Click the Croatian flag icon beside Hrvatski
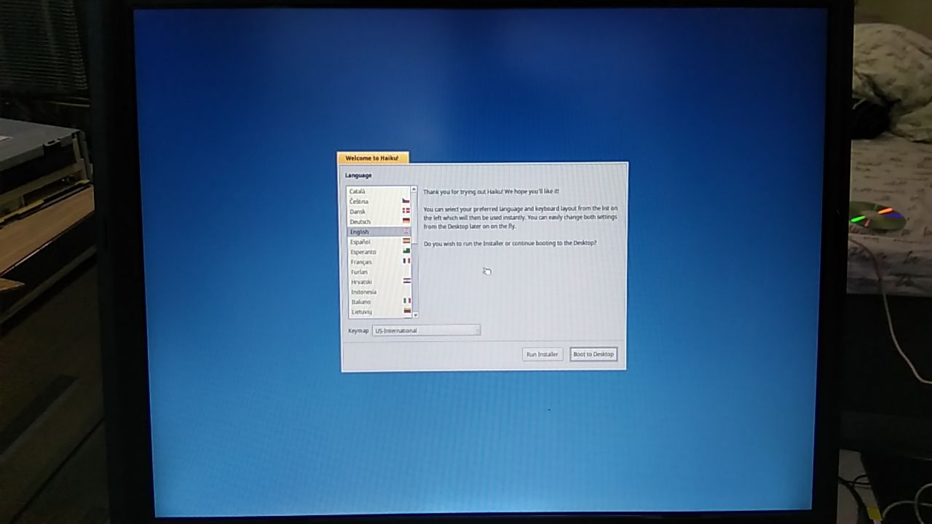Viewport: 932px width, 524px height. coord(406,280)
